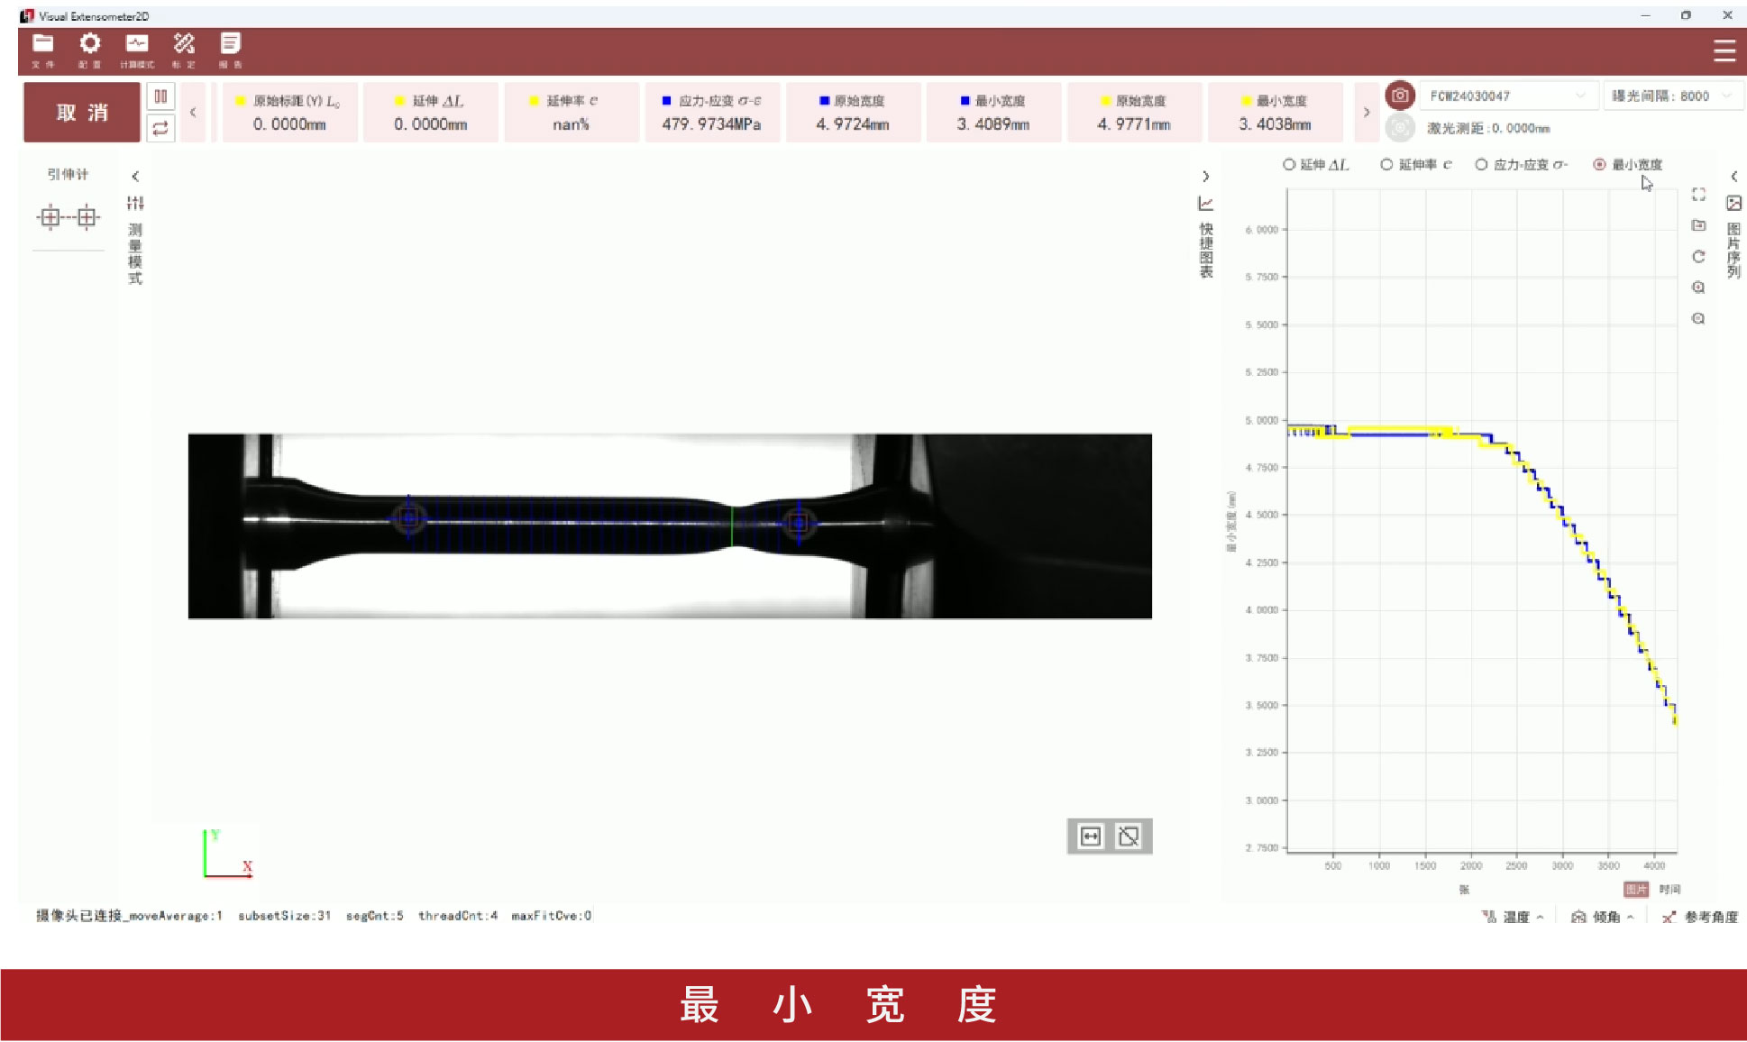
Task: Select the 延伸 ΔL radio button
Action: point(1289,164)
